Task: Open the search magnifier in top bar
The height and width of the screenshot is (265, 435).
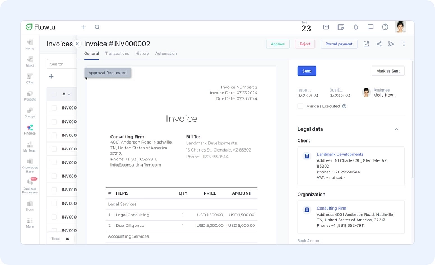Action: click(x=97, y=27)
